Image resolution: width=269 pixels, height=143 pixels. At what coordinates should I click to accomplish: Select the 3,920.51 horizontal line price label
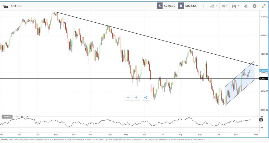[x=263, y=78]
